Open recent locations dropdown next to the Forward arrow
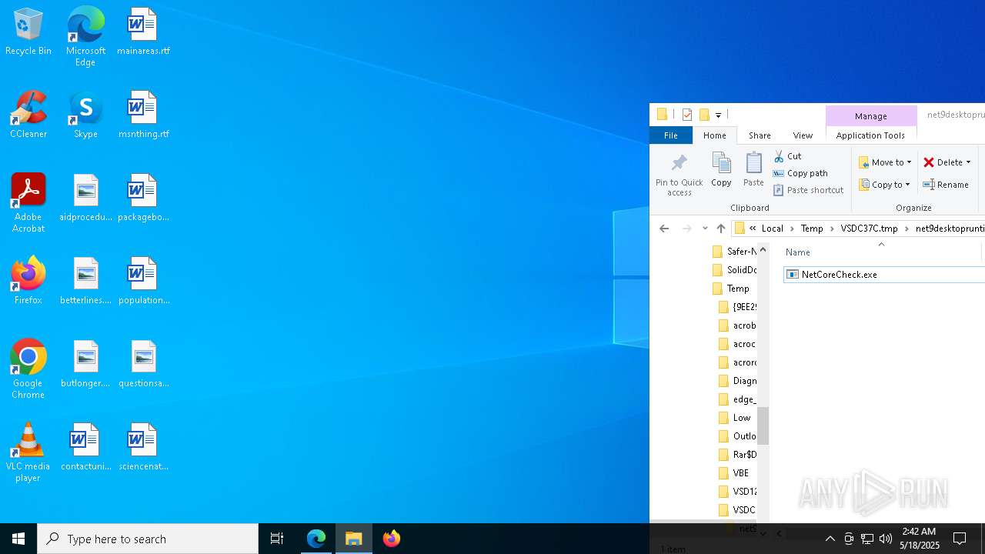Screen dimensions: 985x554 click(x=705, y=229)
